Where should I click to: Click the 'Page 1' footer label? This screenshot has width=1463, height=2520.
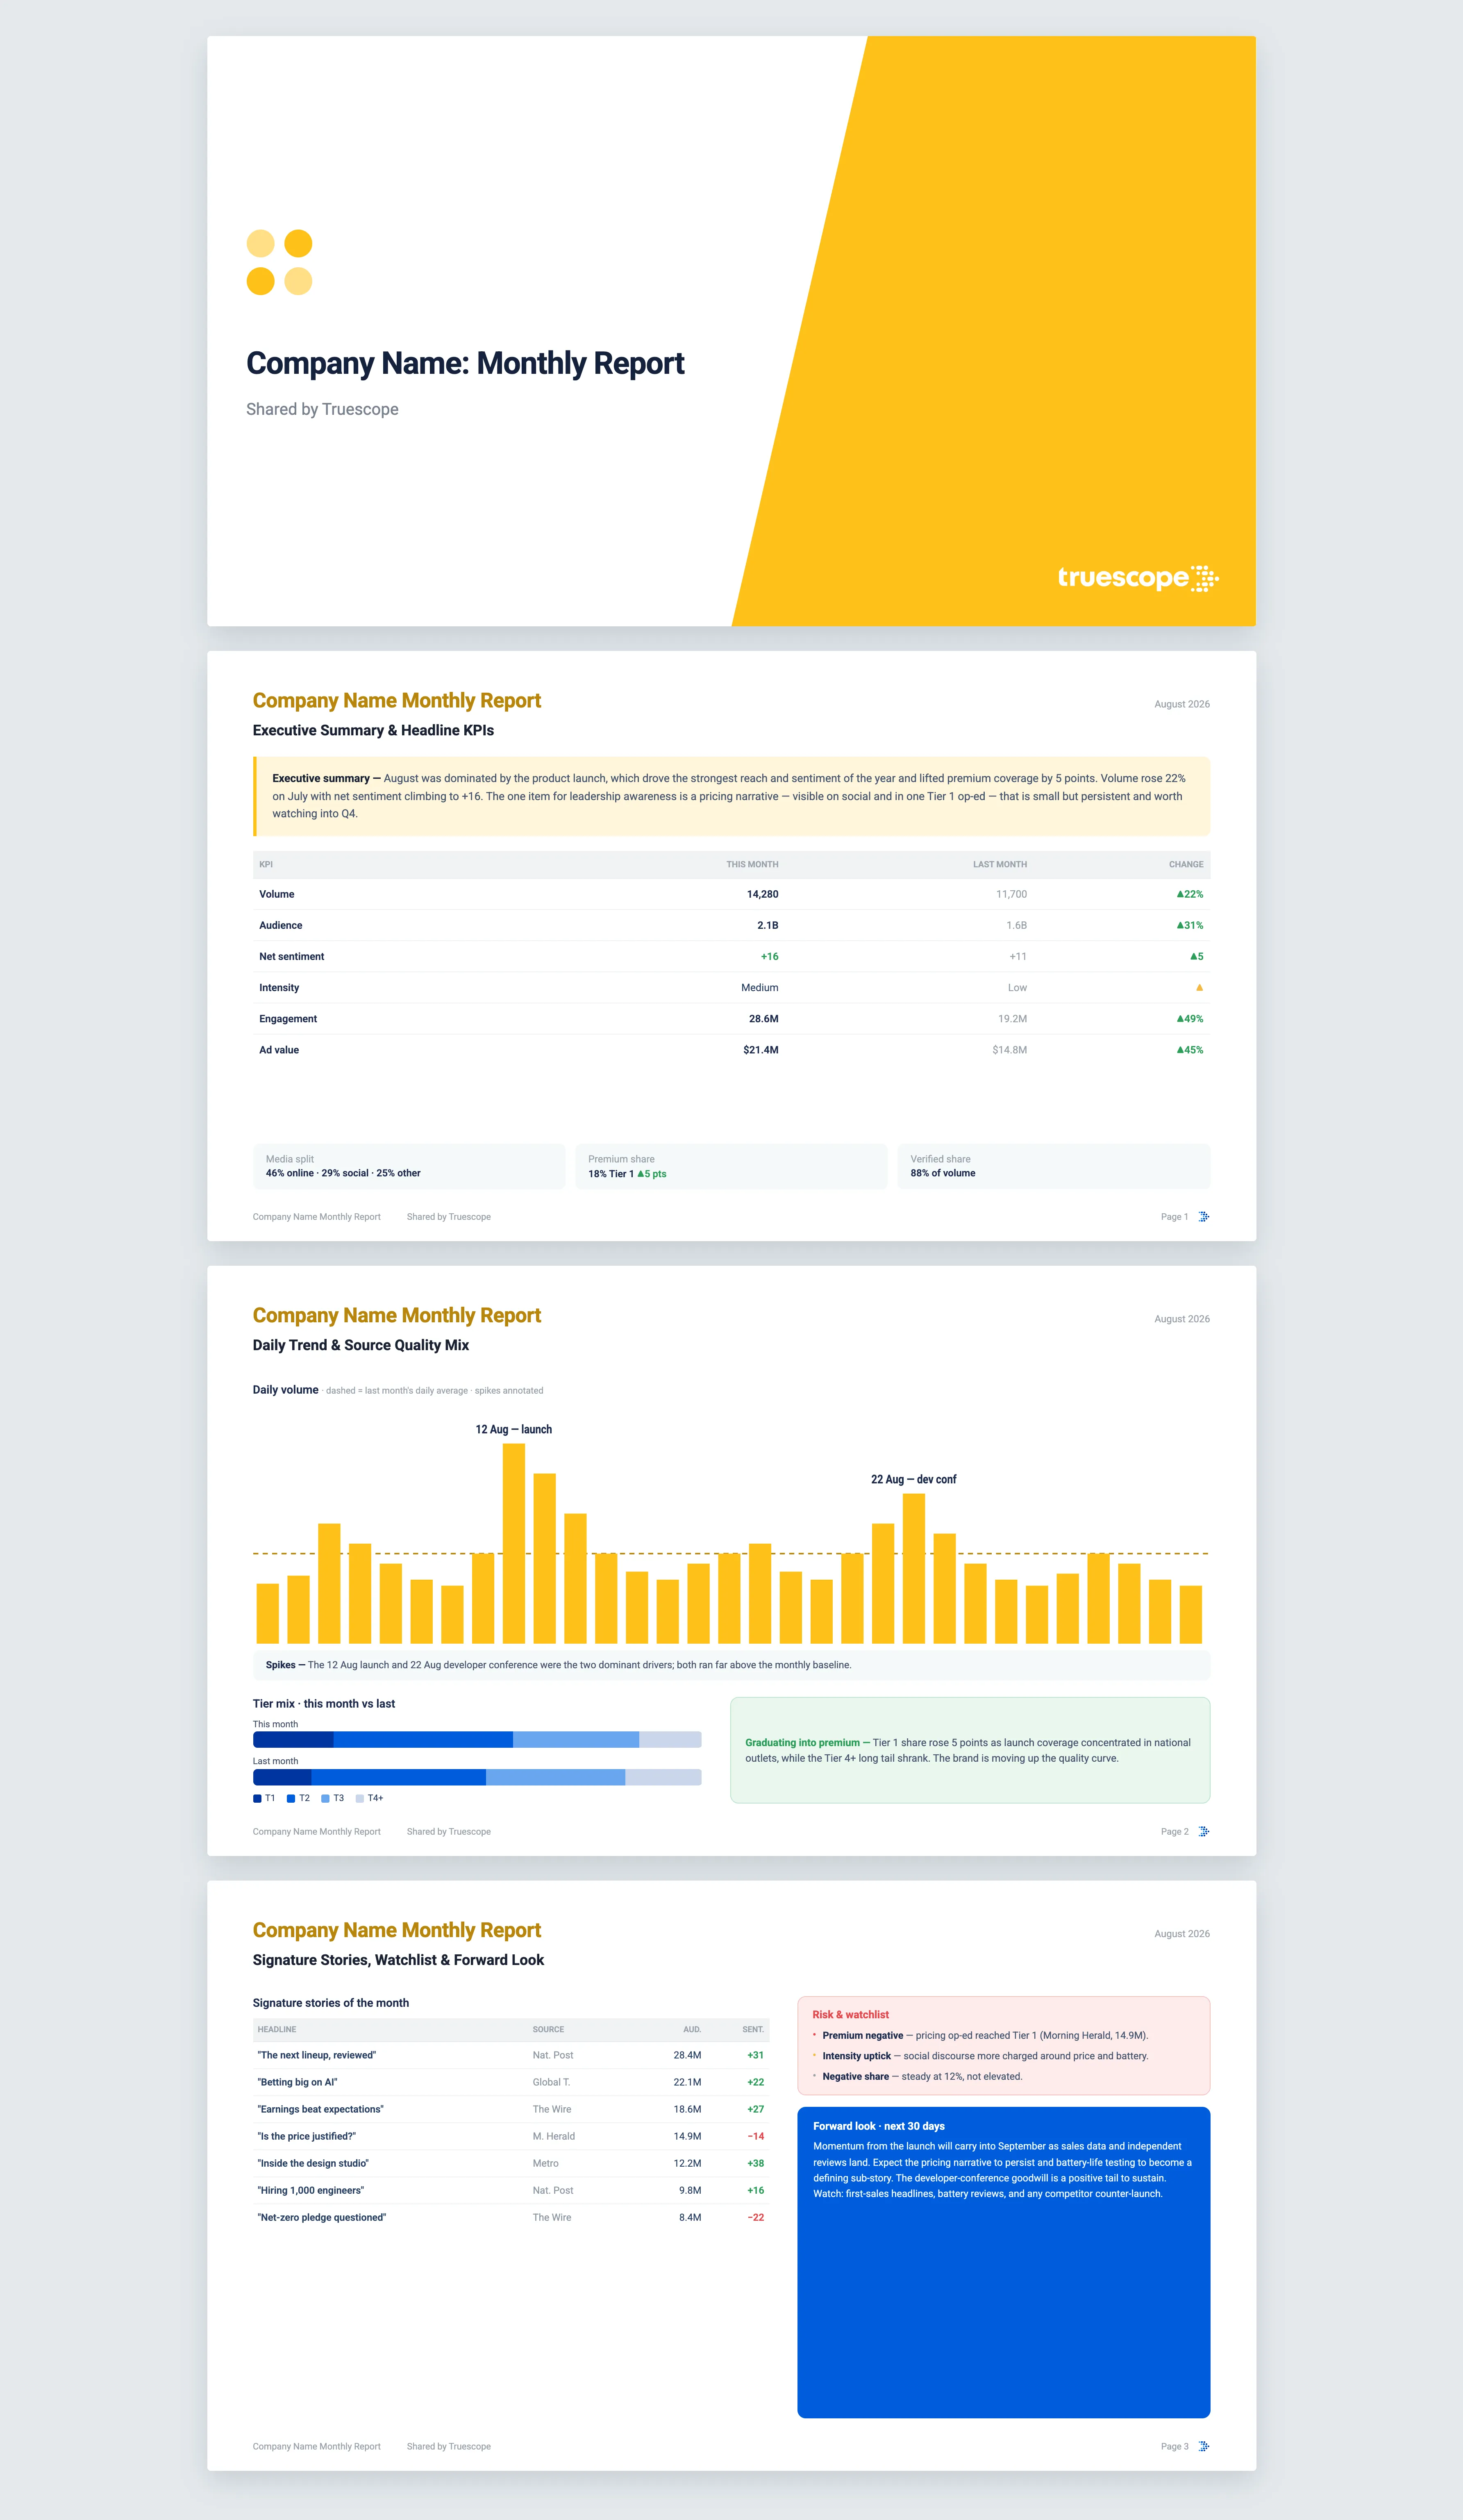(x=1175, y=1217)
